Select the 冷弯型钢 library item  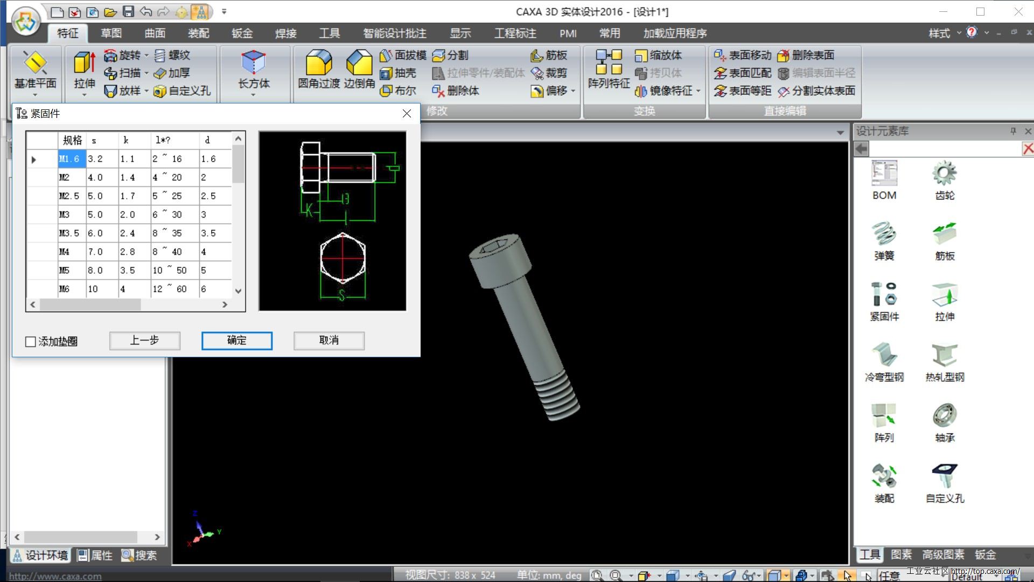(x=884, y=363)
